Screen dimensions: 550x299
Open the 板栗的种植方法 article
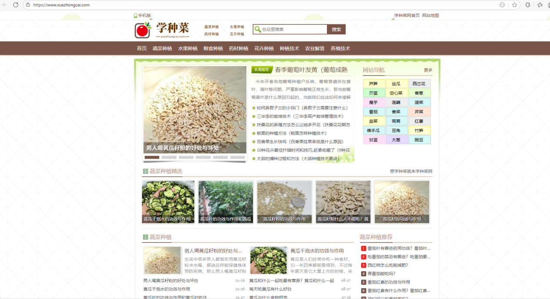tap(291, 133)
